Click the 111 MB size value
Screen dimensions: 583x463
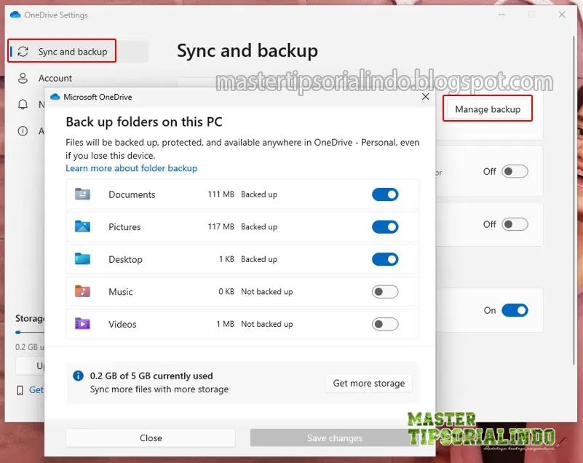point(221,194)
